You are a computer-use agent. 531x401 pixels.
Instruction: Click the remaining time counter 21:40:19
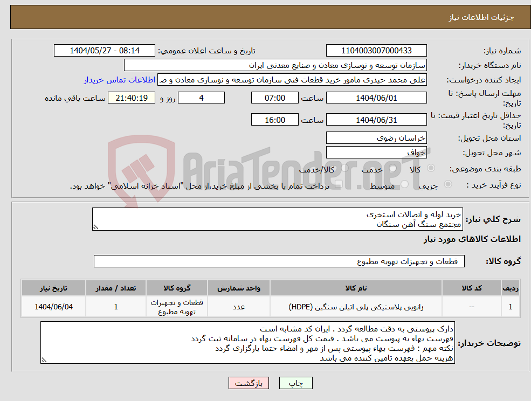click(x=132, y=98)
